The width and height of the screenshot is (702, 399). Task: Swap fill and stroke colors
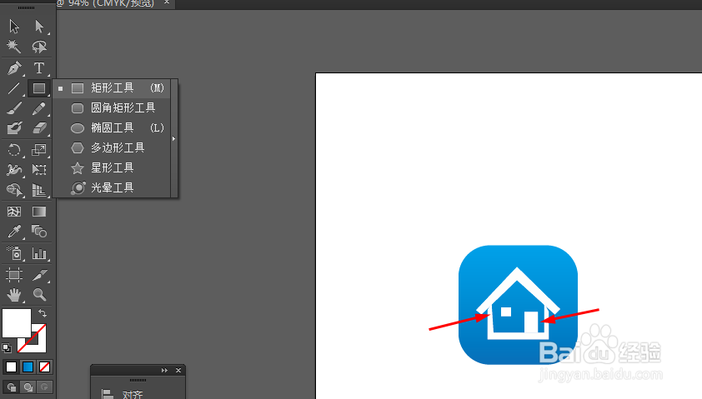(42, 313)
